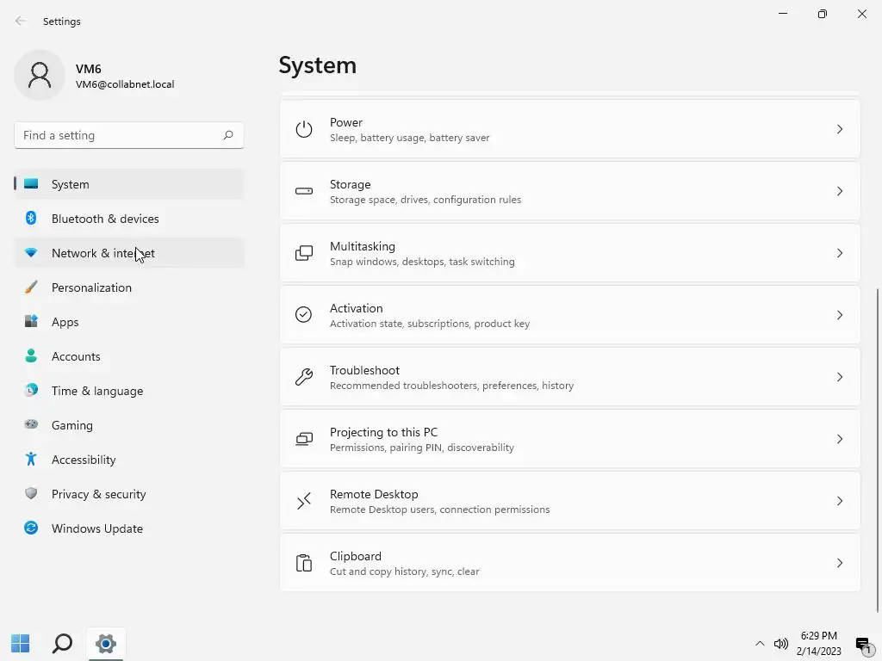Click the Power icon

point(303,129)
